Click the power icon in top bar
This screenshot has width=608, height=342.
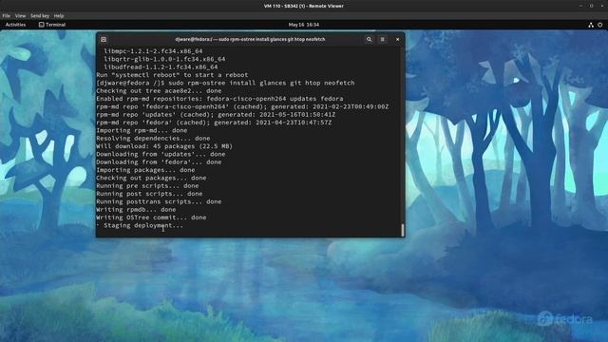click(599, 25)
